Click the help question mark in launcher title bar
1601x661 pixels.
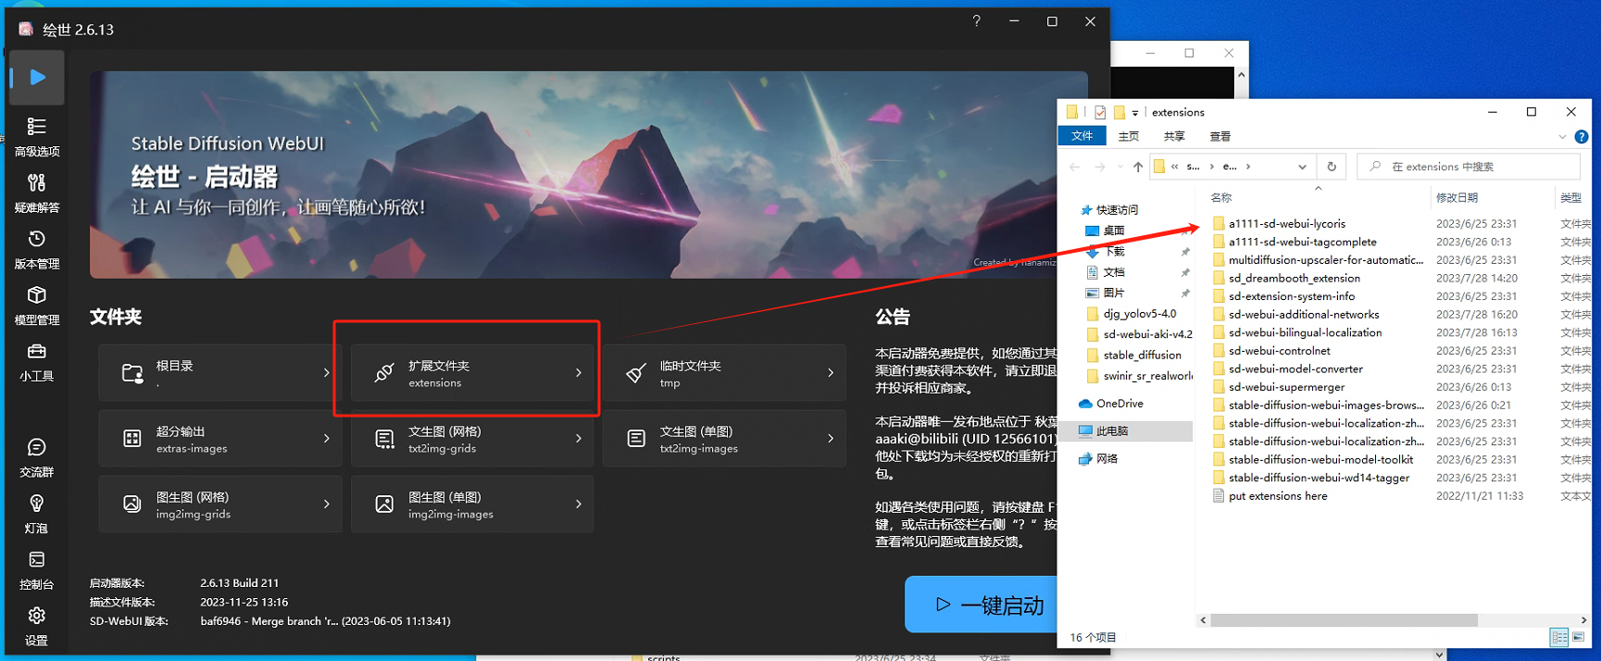click(x=976, y=21)
